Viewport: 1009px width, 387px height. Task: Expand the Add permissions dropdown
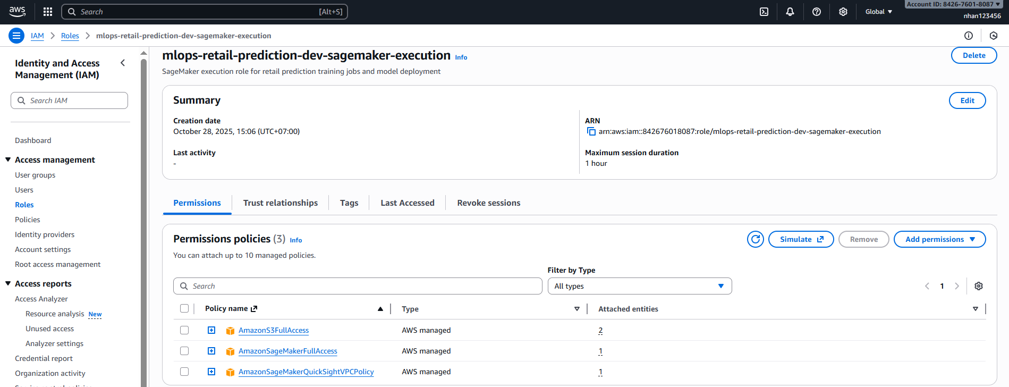coord(939,239)
